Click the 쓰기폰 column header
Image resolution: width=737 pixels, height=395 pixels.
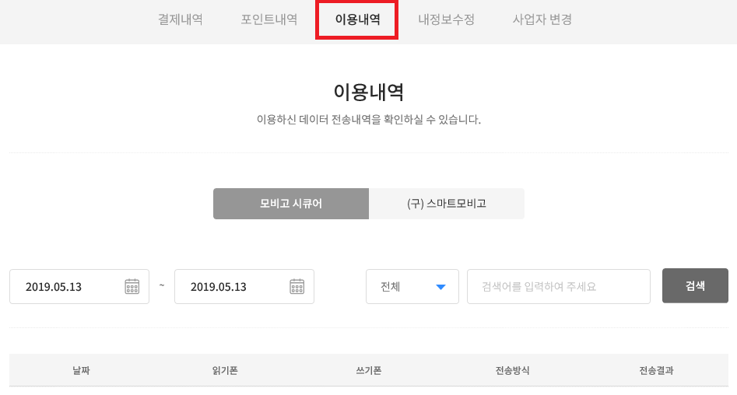[x=369, y=371]
